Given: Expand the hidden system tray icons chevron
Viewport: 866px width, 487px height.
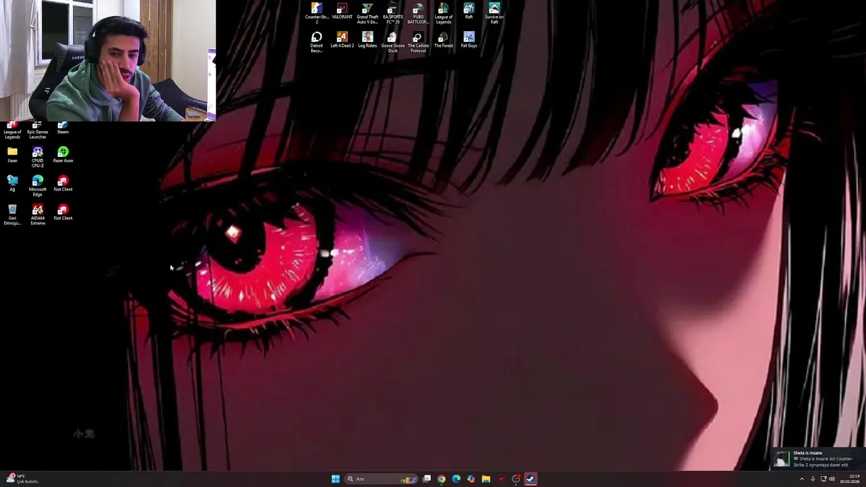Looking at the screenshot, I should pos(802,479).
